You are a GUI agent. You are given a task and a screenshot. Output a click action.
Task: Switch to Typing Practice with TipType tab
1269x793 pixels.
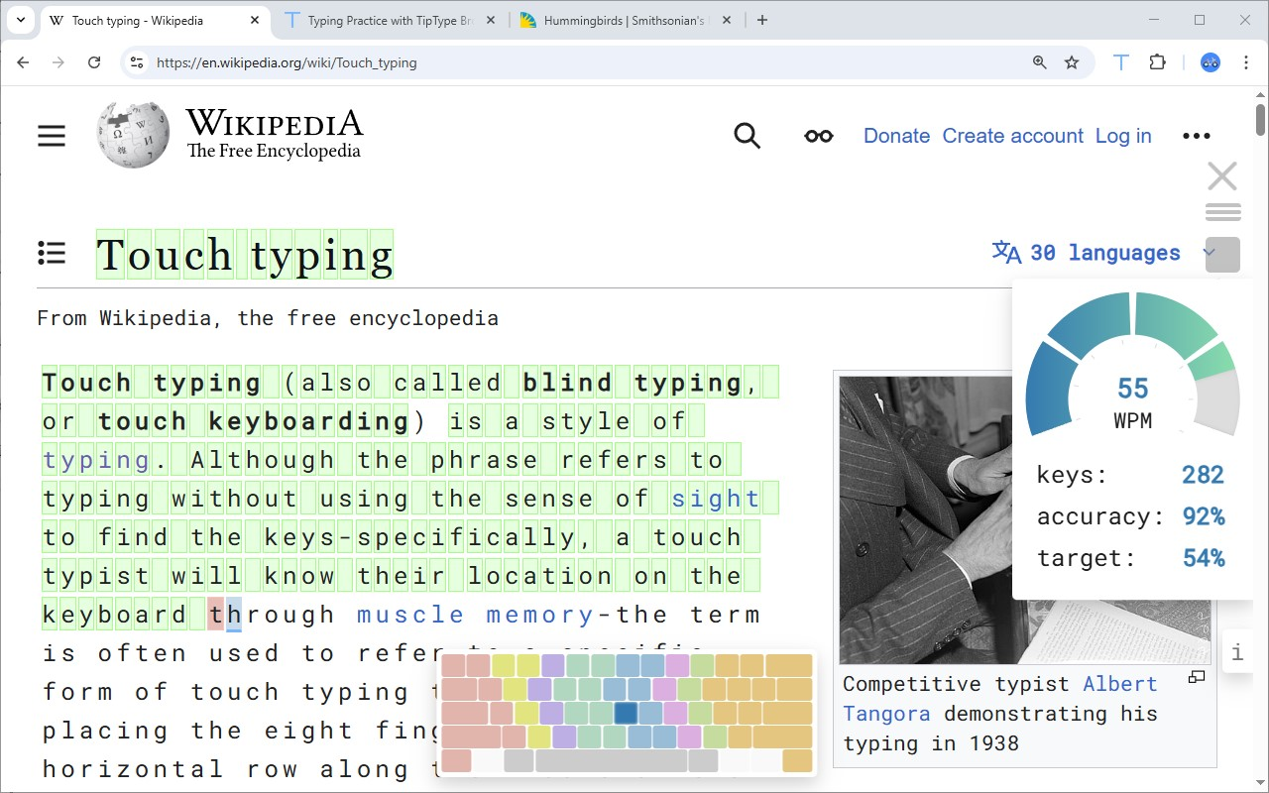390,20
